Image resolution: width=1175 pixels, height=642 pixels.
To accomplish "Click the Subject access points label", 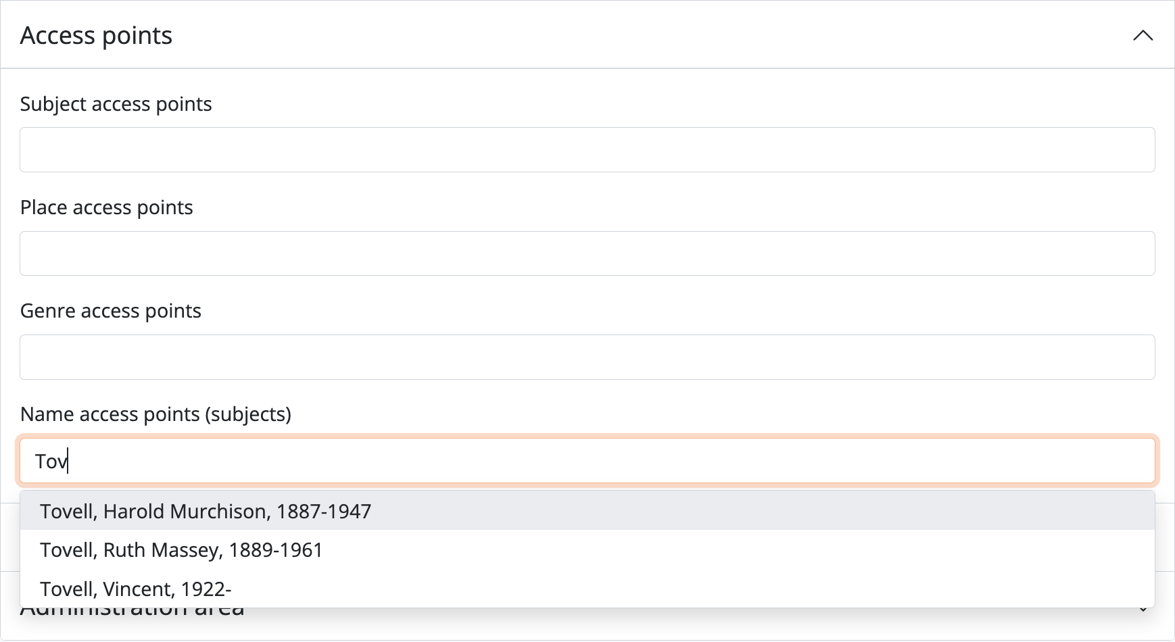I will 116,104.
